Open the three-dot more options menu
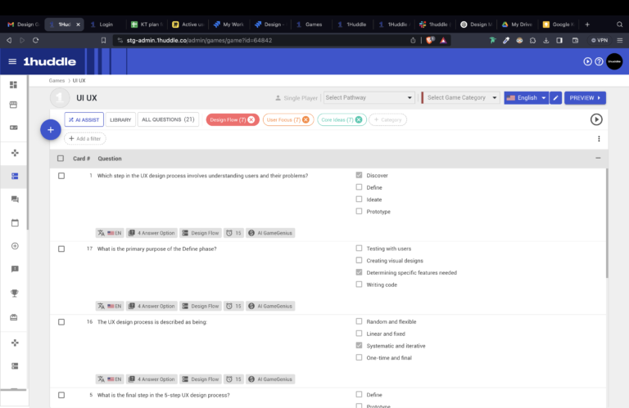 [599, 139]
